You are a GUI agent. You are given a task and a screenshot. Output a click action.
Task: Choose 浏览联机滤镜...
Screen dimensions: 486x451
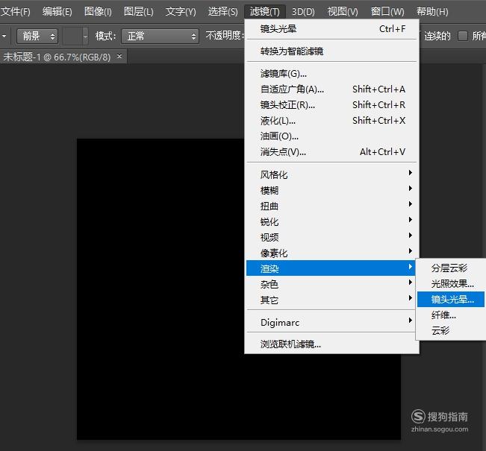pos(331,344)
